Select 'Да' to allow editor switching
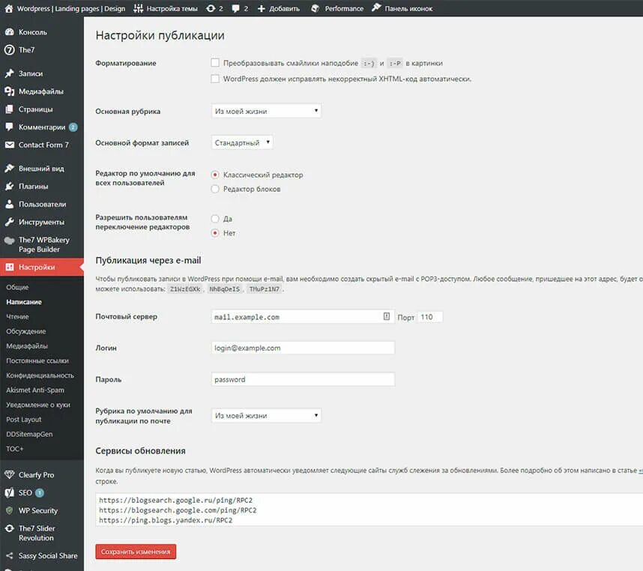Image resolution: width=643 pixels, height=571 pixels. (x=215, y=219)
